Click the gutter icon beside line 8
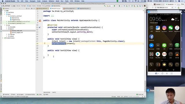185x104 pixels. pos(40,21)
